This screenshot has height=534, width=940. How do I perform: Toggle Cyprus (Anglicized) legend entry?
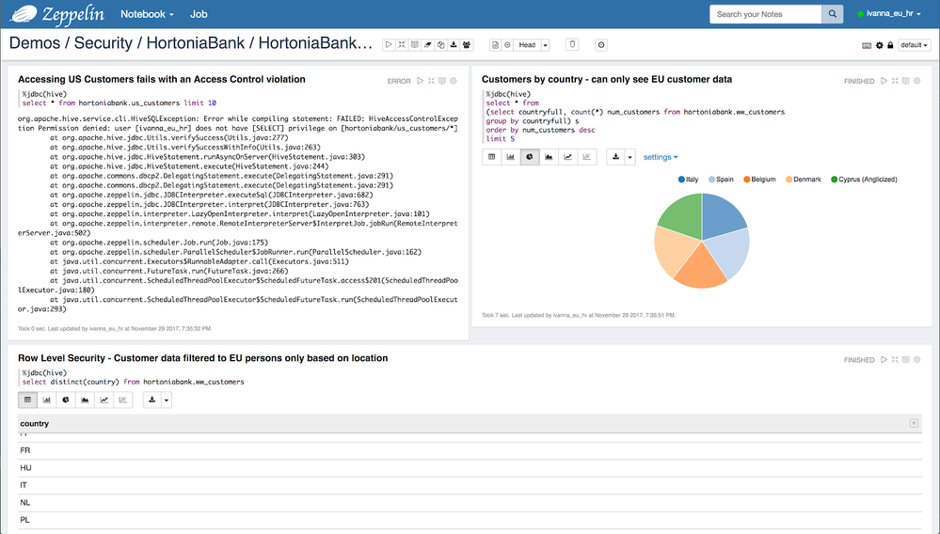[865, 180]
